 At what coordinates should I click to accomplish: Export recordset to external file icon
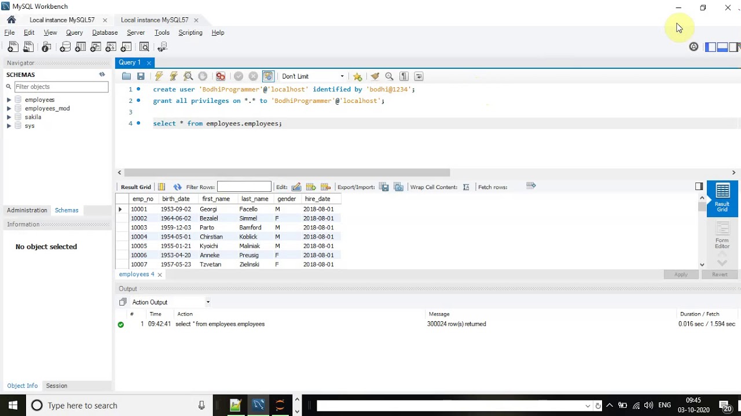[383, 187]
